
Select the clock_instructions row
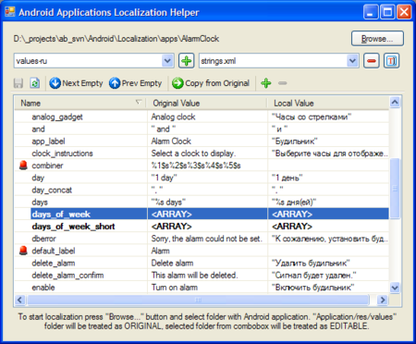202,154
